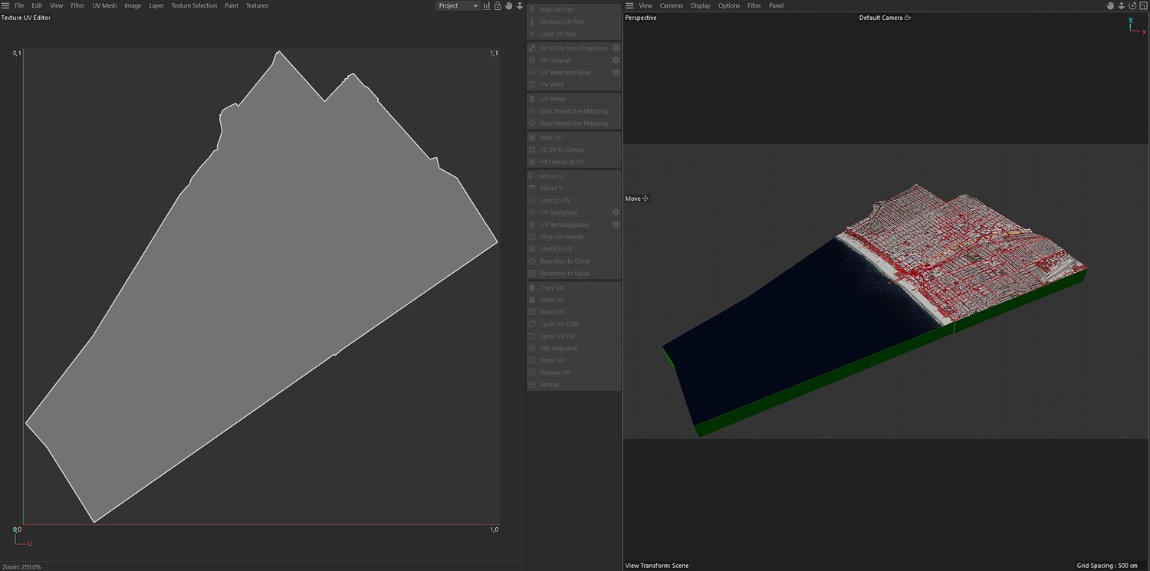Click the Add UV Pins command
This screenshot has height=571, width=1150.
[x=573, y=9]
